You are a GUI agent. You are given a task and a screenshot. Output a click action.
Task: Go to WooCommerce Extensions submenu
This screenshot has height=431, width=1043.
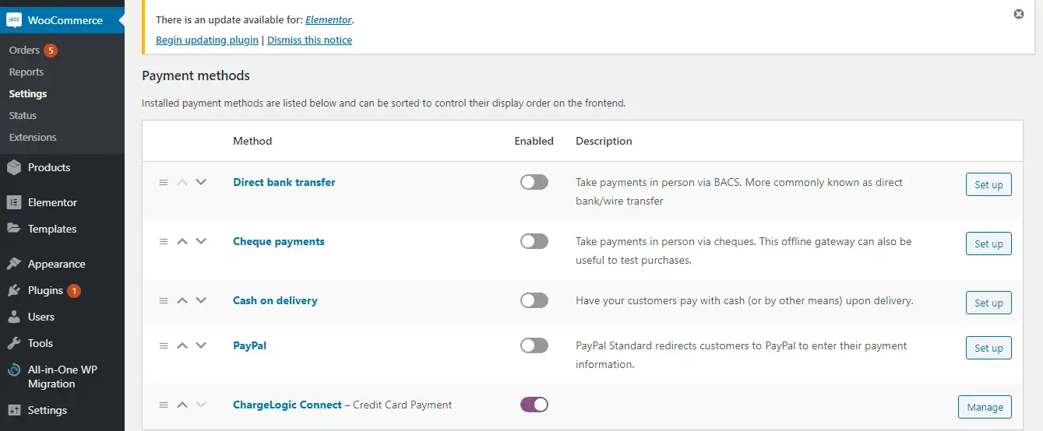coord(33,137)
